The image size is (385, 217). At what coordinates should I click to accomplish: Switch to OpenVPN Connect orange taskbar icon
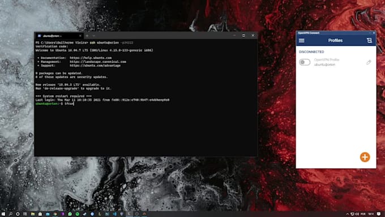click(144, 214)
